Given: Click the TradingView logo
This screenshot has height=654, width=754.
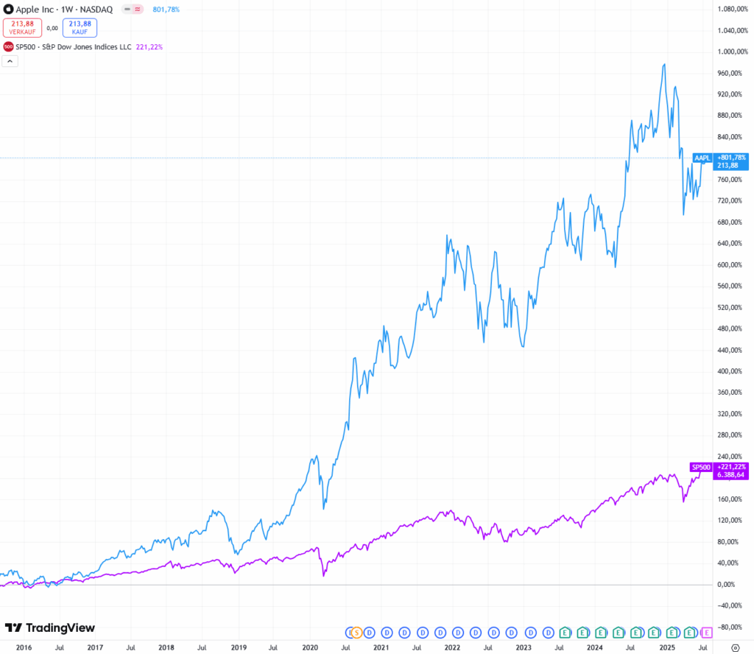Looking at the screenshot, I should 50,627.
